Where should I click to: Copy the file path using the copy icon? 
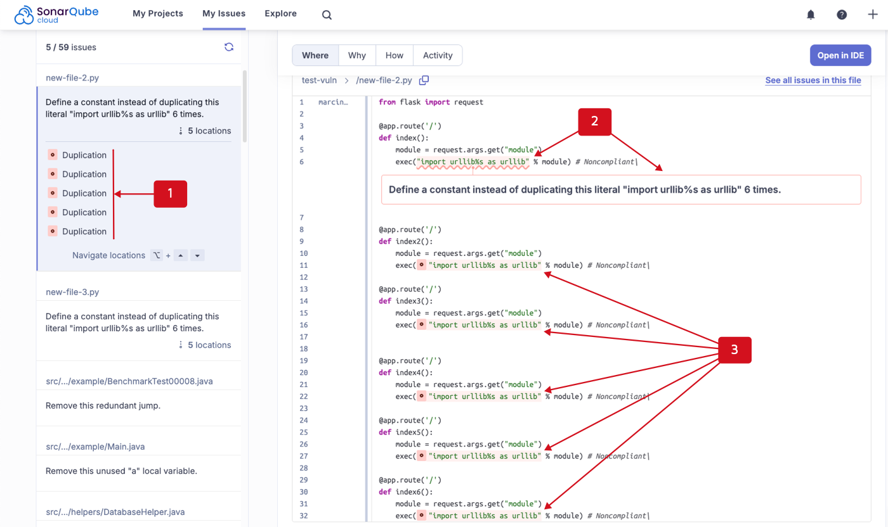424,80
